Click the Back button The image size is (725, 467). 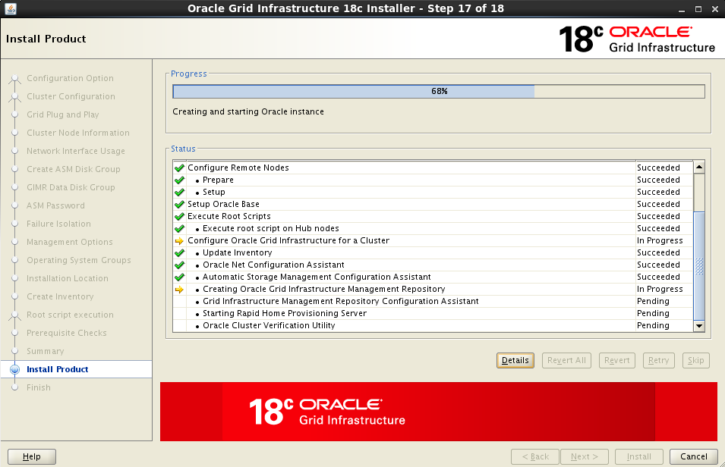coord(535,456)
